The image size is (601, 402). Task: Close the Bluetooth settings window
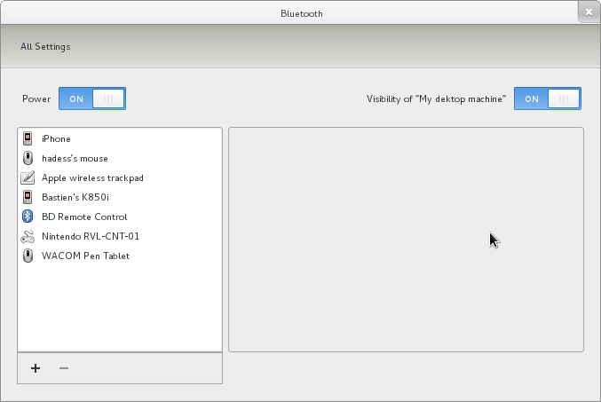589,12
